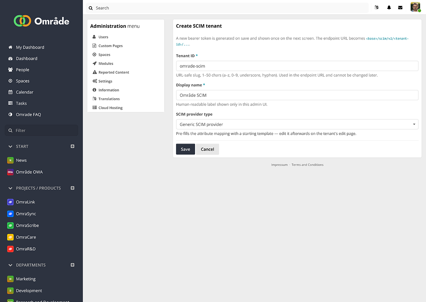Open the SCIM provider type dropdown

point(297,124)
